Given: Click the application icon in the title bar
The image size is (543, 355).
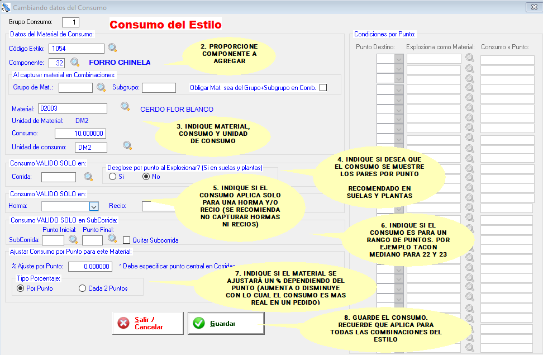Looking at the screenshot, I should click(6, 7).
